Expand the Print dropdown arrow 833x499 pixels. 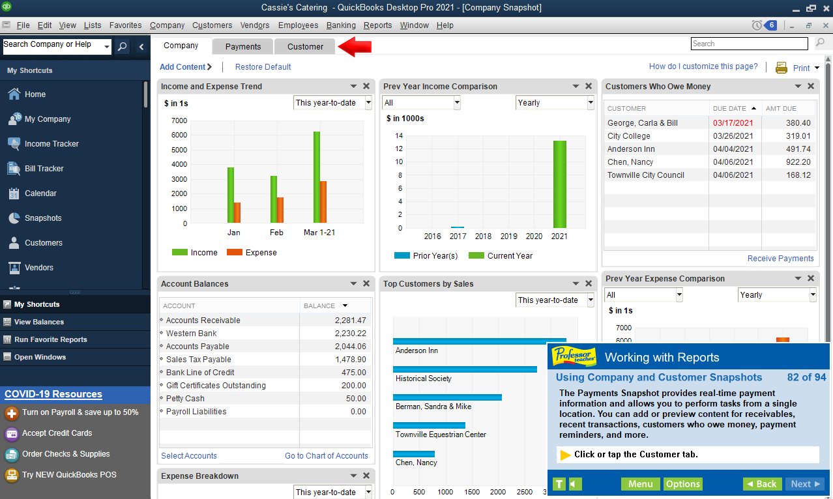(x=817, y=68)
